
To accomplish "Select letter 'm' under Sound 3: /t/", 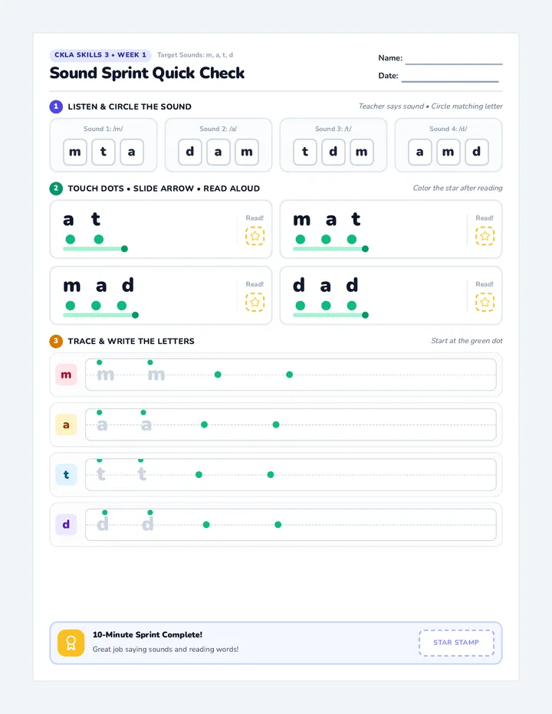I will pyautogui.click(x=361, y=152).
